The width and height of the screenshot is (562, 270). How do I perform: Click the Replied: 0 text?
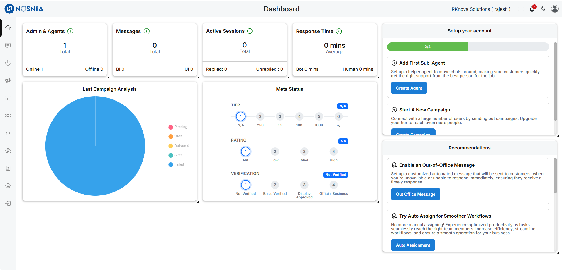point(216,69)
